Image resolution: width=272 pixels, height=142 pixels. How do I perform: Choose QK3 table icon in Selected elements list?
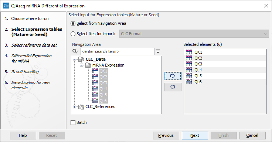click(189, 64)
